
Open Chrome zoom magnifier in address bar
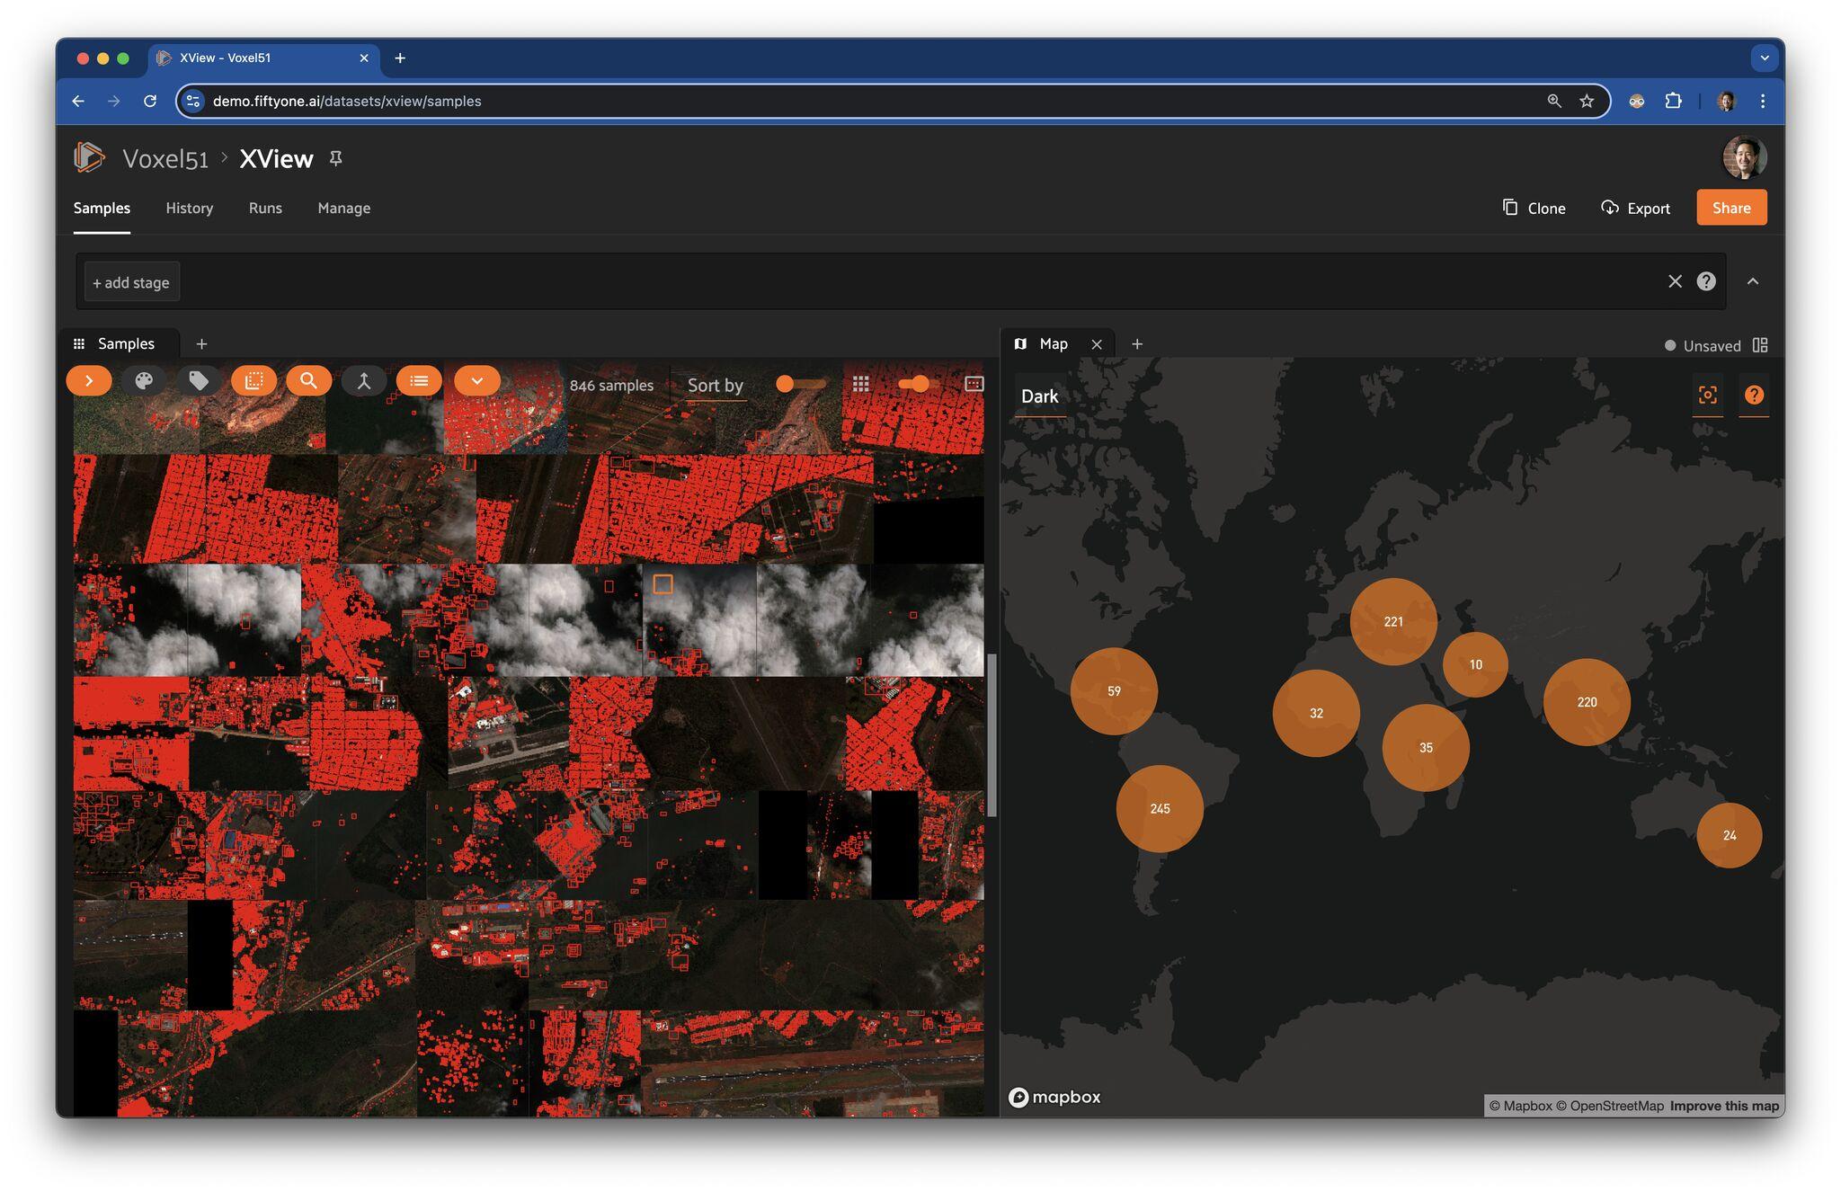coord(1553,102)
